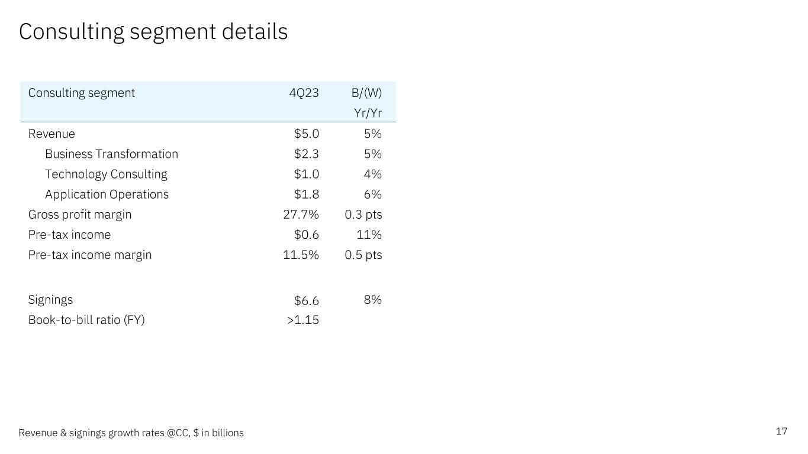Select the Gross profit margin label
Screen dimensions: 808x454
tap(80, 214)
